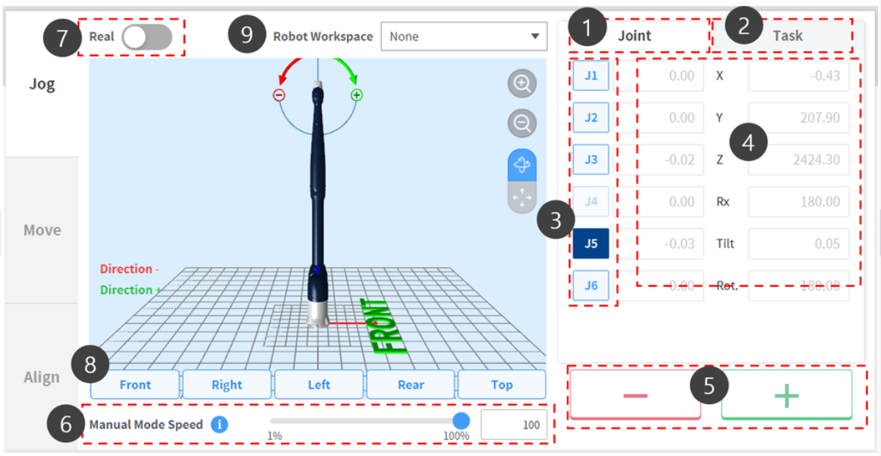
Task: Set the view to Front
Action: tap(135, 384)
